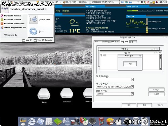
Task: Click the clock in the top bar
Action: tap(163, 2)
